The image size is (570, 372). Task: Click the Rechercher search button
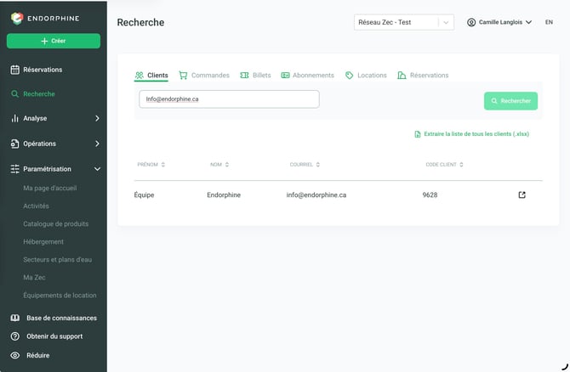[510, 101]
